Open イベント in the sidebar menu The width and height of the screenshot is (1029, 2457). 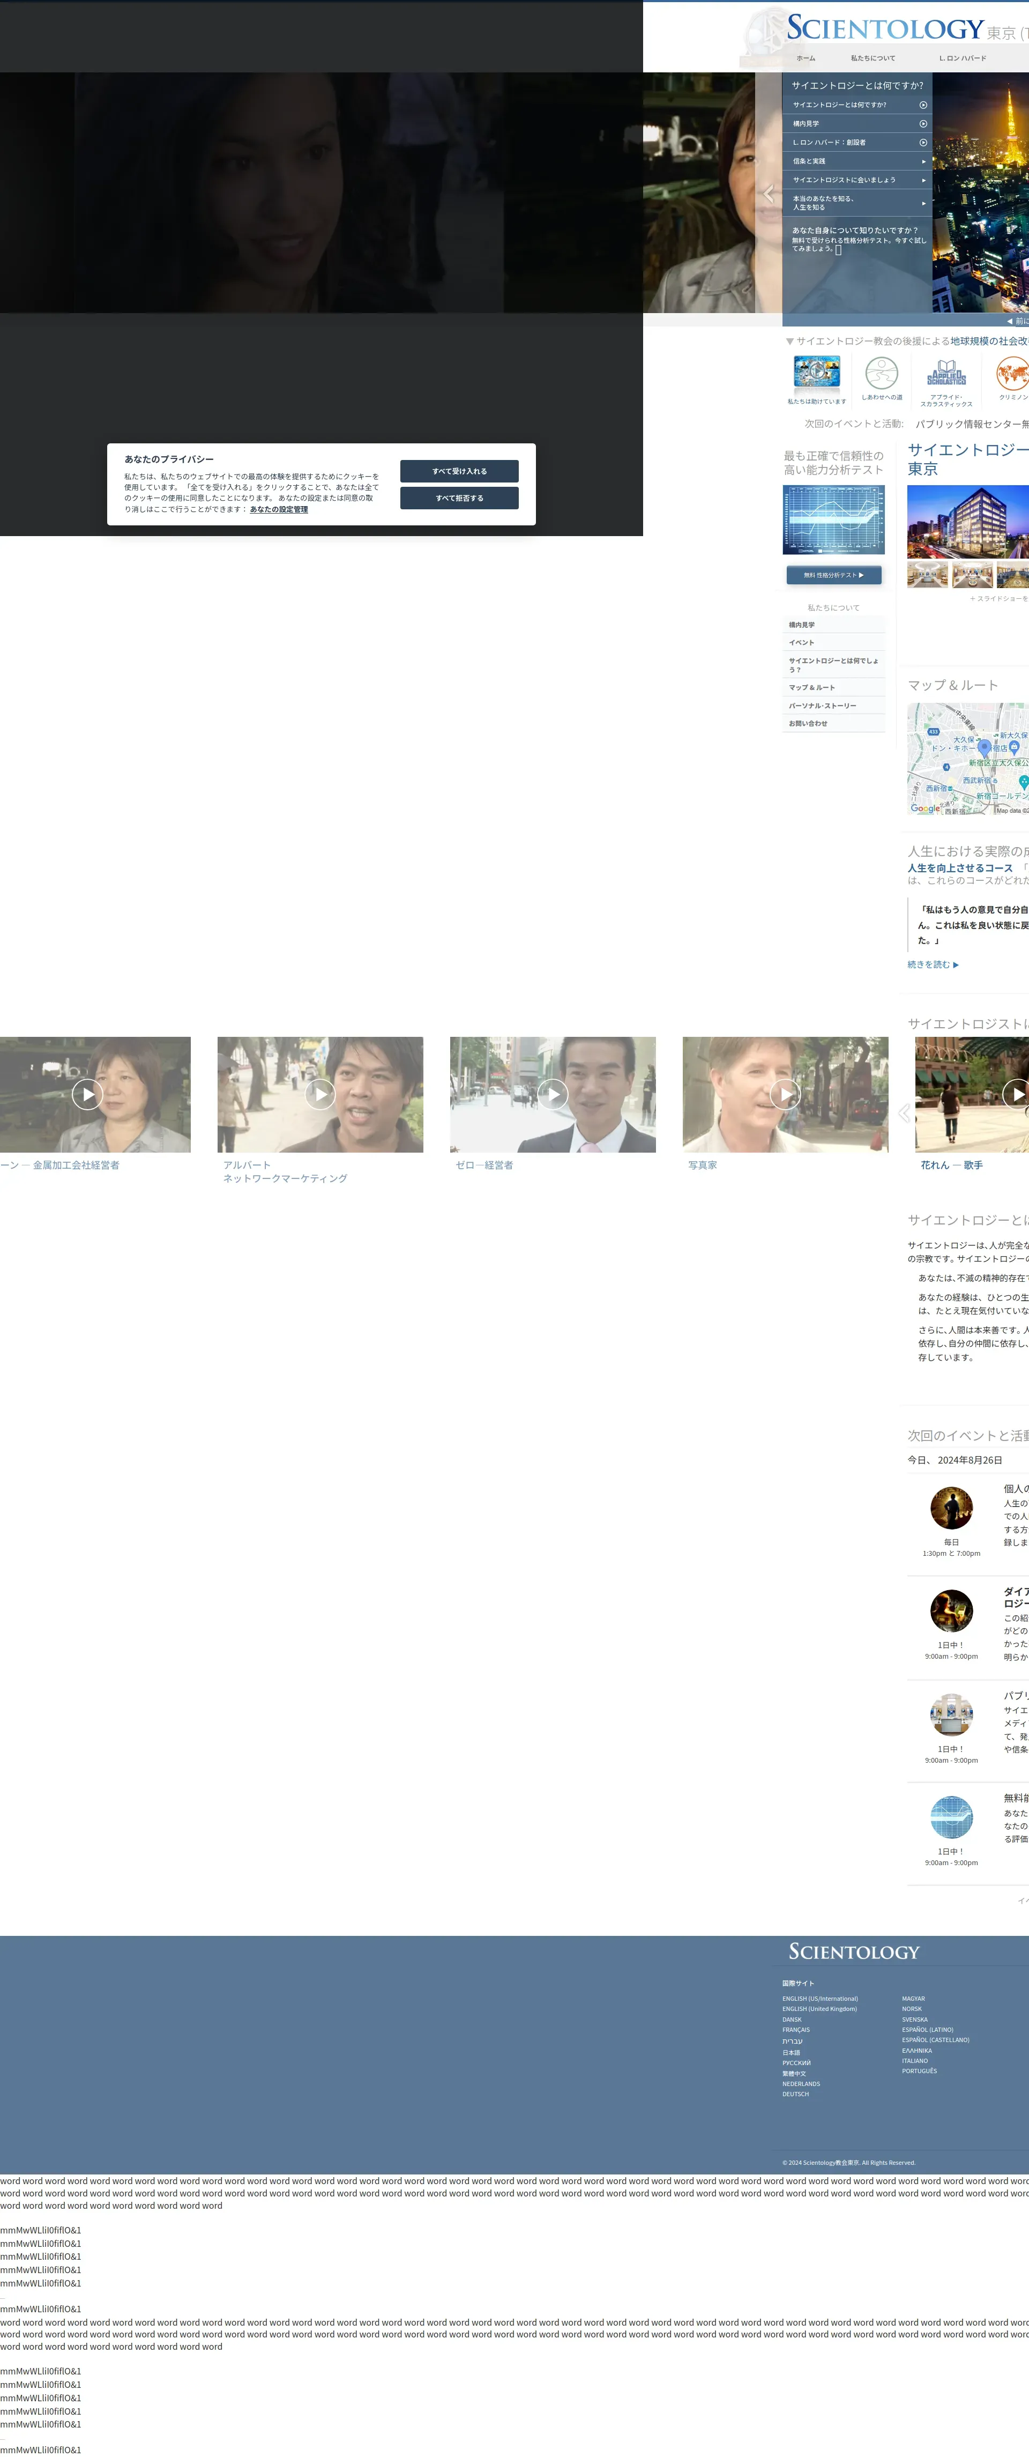pos(833,643)
